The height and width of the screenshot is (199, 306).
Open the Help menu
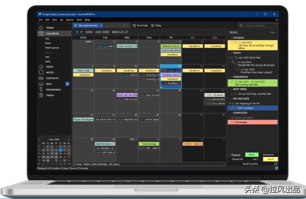tap(87, 20)
